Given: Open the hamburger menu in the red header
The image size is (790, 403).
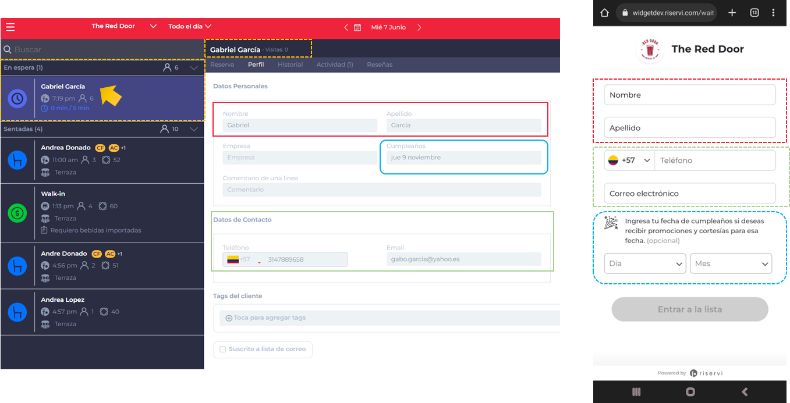Looking at the screenshot, I should click(10, 27).
